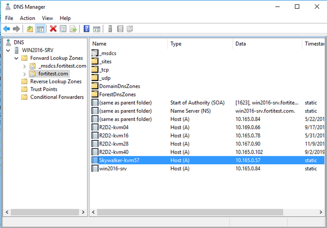Viewport: 327px width, 228px height.
Task: Click the New Server toolbar icon
Action: click(110, 29)
